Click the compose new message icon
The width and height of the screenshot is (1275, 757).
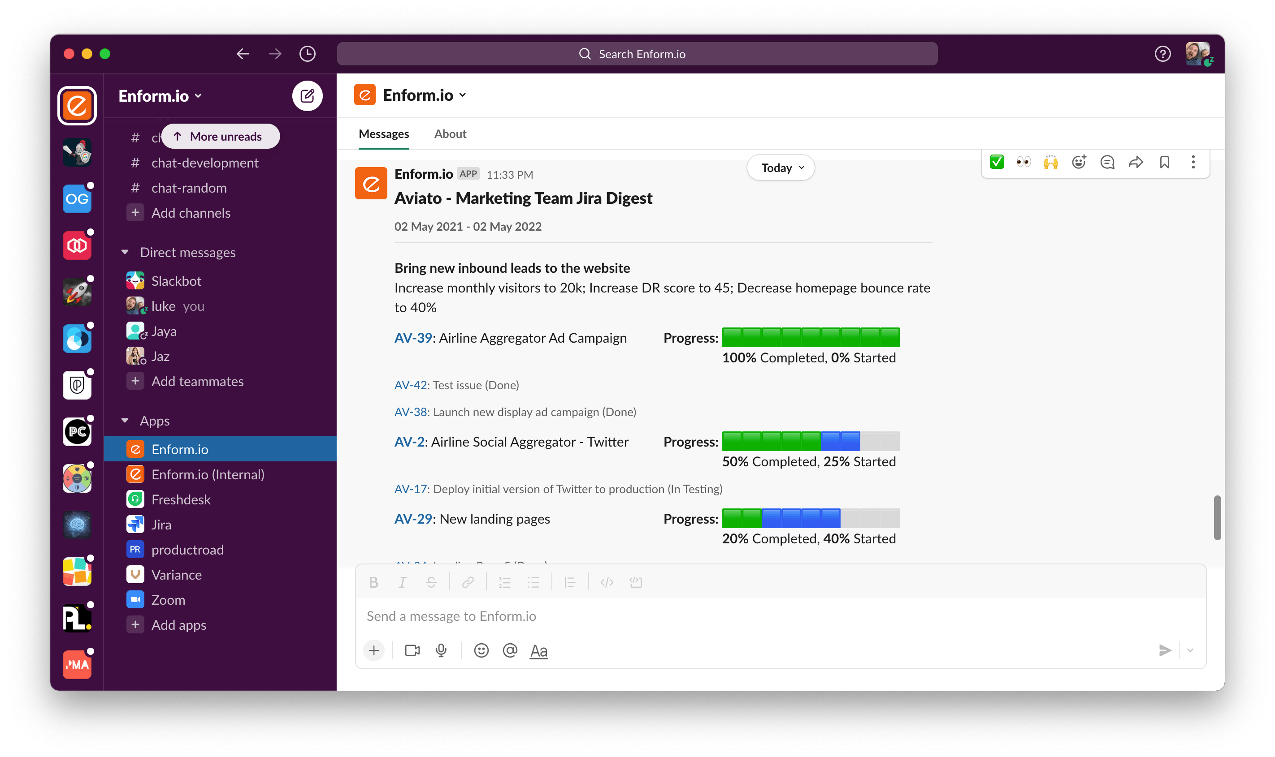pos(307,96)
